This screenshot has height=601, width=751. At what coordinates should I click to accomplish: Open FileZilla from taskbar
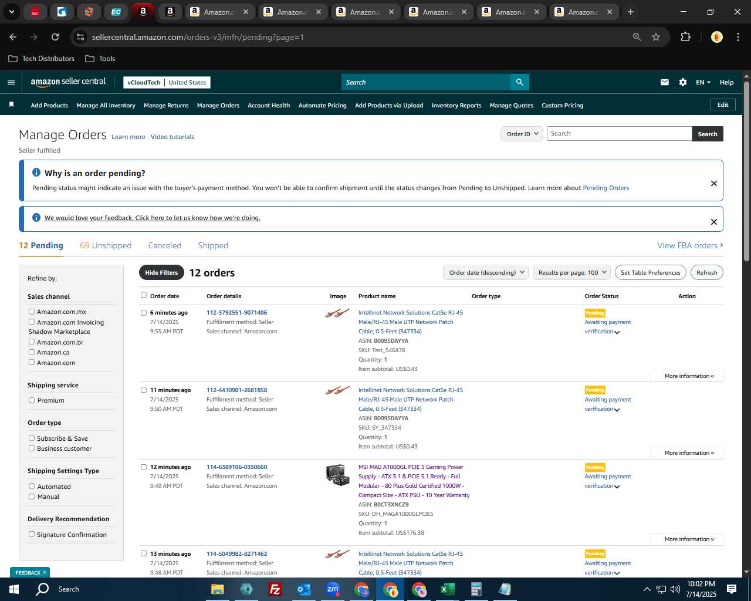click(275, 589)
